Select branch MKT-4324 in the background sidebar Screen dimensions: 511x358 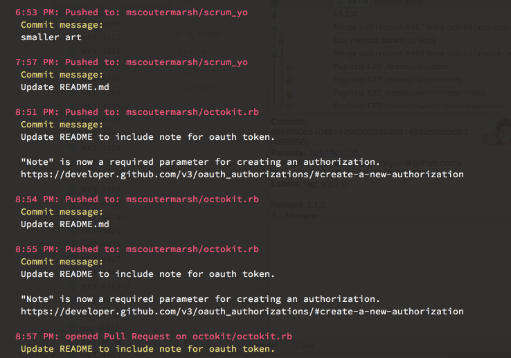(100, 148)
